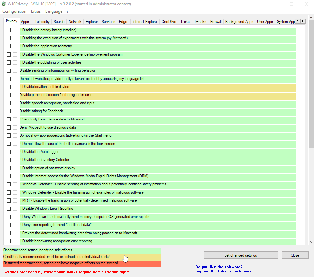Screen dimensions: 314x277
Task: Click 'Set changed settings' button
Action: (x=241, y=255)
